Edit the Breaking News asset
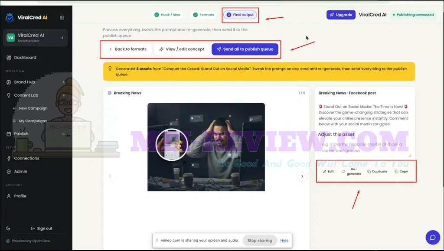This screenshot has width=444, height=251. (329, 172)
